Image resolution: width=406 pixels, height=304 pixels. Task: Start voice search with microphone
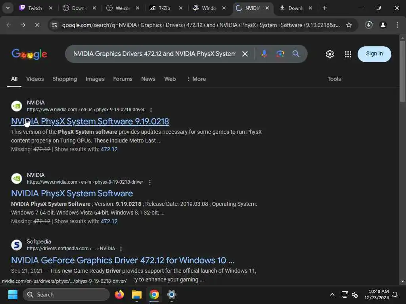click(264, 54)
